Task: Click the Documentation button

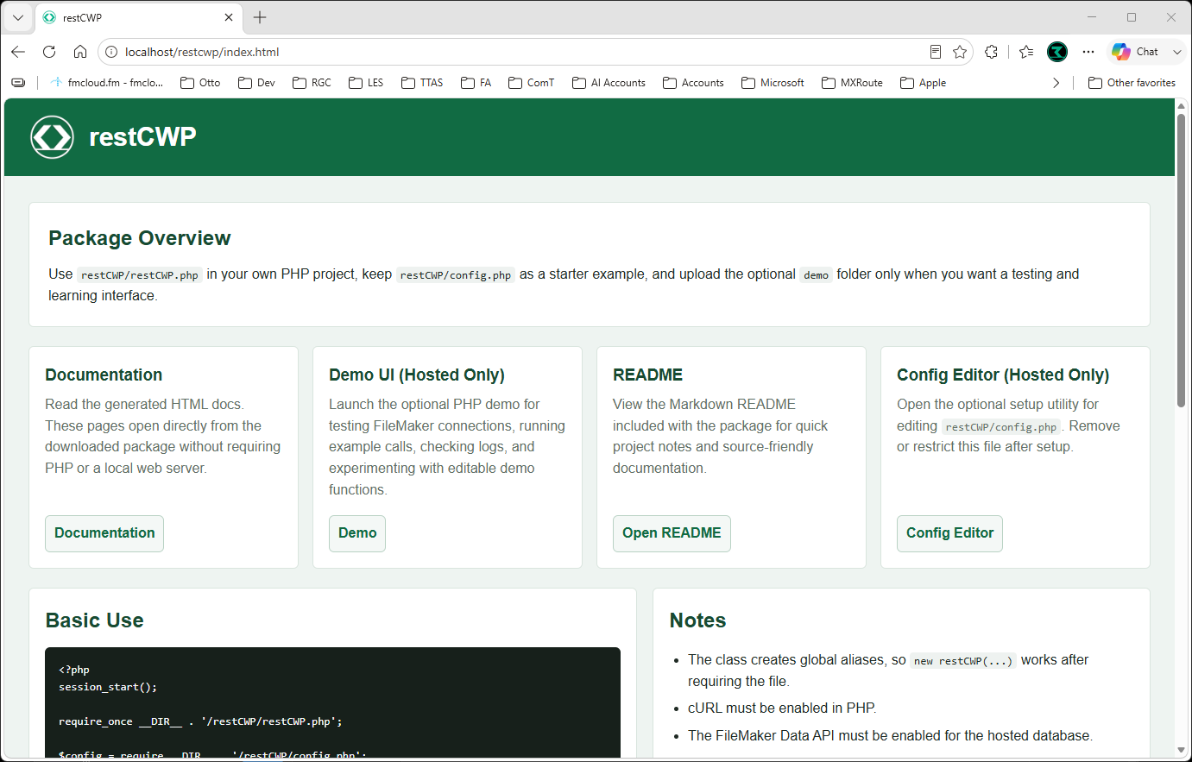Action: tap(104, 533)
